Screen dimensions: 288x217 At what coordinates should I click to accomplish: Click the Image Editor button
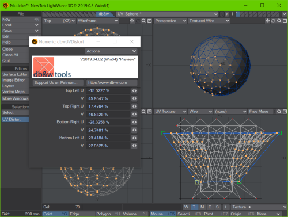click(x=16, y=80)
